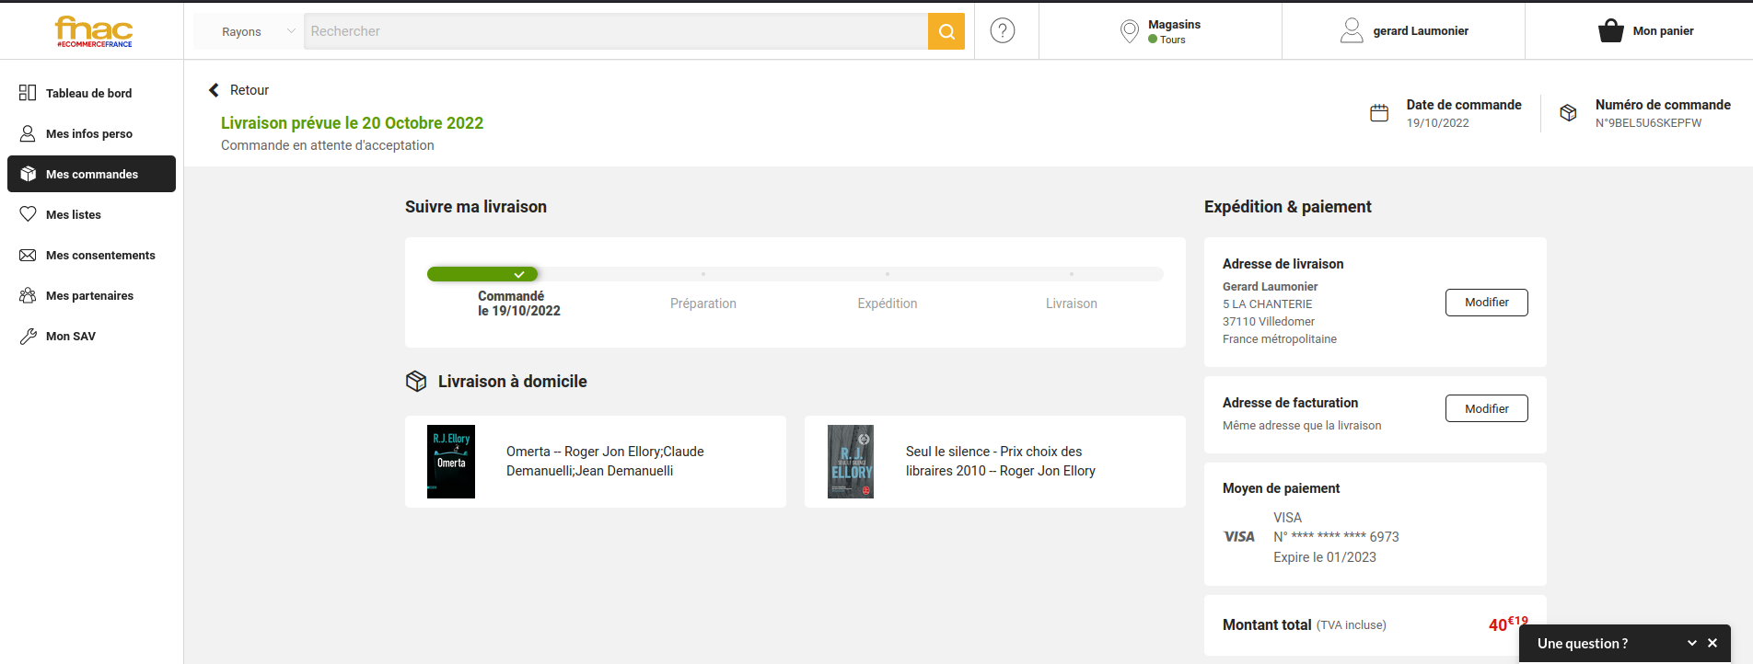Screen dimensions: 1753x664
Task: Collapse the Une question chat panel
Action: pyautogui.click(x=1691, y=643)
